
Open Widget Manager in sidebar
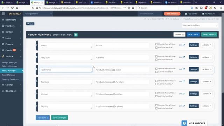[x=9, y=62]
